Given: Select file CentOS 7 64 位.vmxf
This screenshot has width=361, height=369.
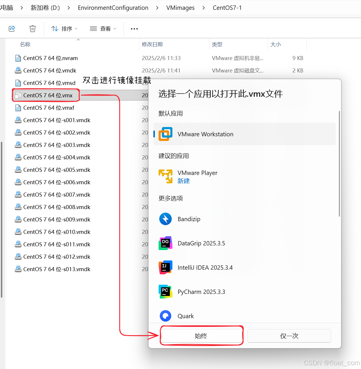Looking at the screenshot, I should pos(49,108).
